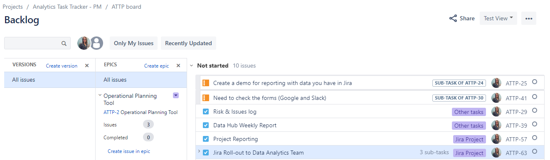Viewport: 550px width, 160px height.
Task: Open ATTP board breadcrumb
Action: (x=126, y=7)
